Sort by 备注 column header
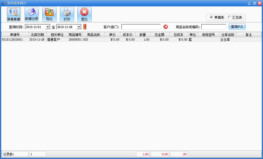This screenshot has width=263, height=159. pos(249,35)
